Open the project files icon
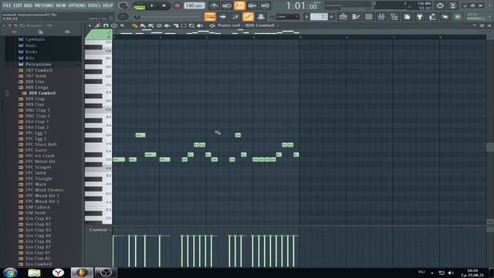 [x=407, y=16]
